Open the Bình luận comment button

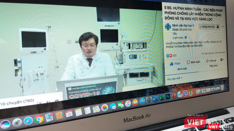tap(193, 62)
